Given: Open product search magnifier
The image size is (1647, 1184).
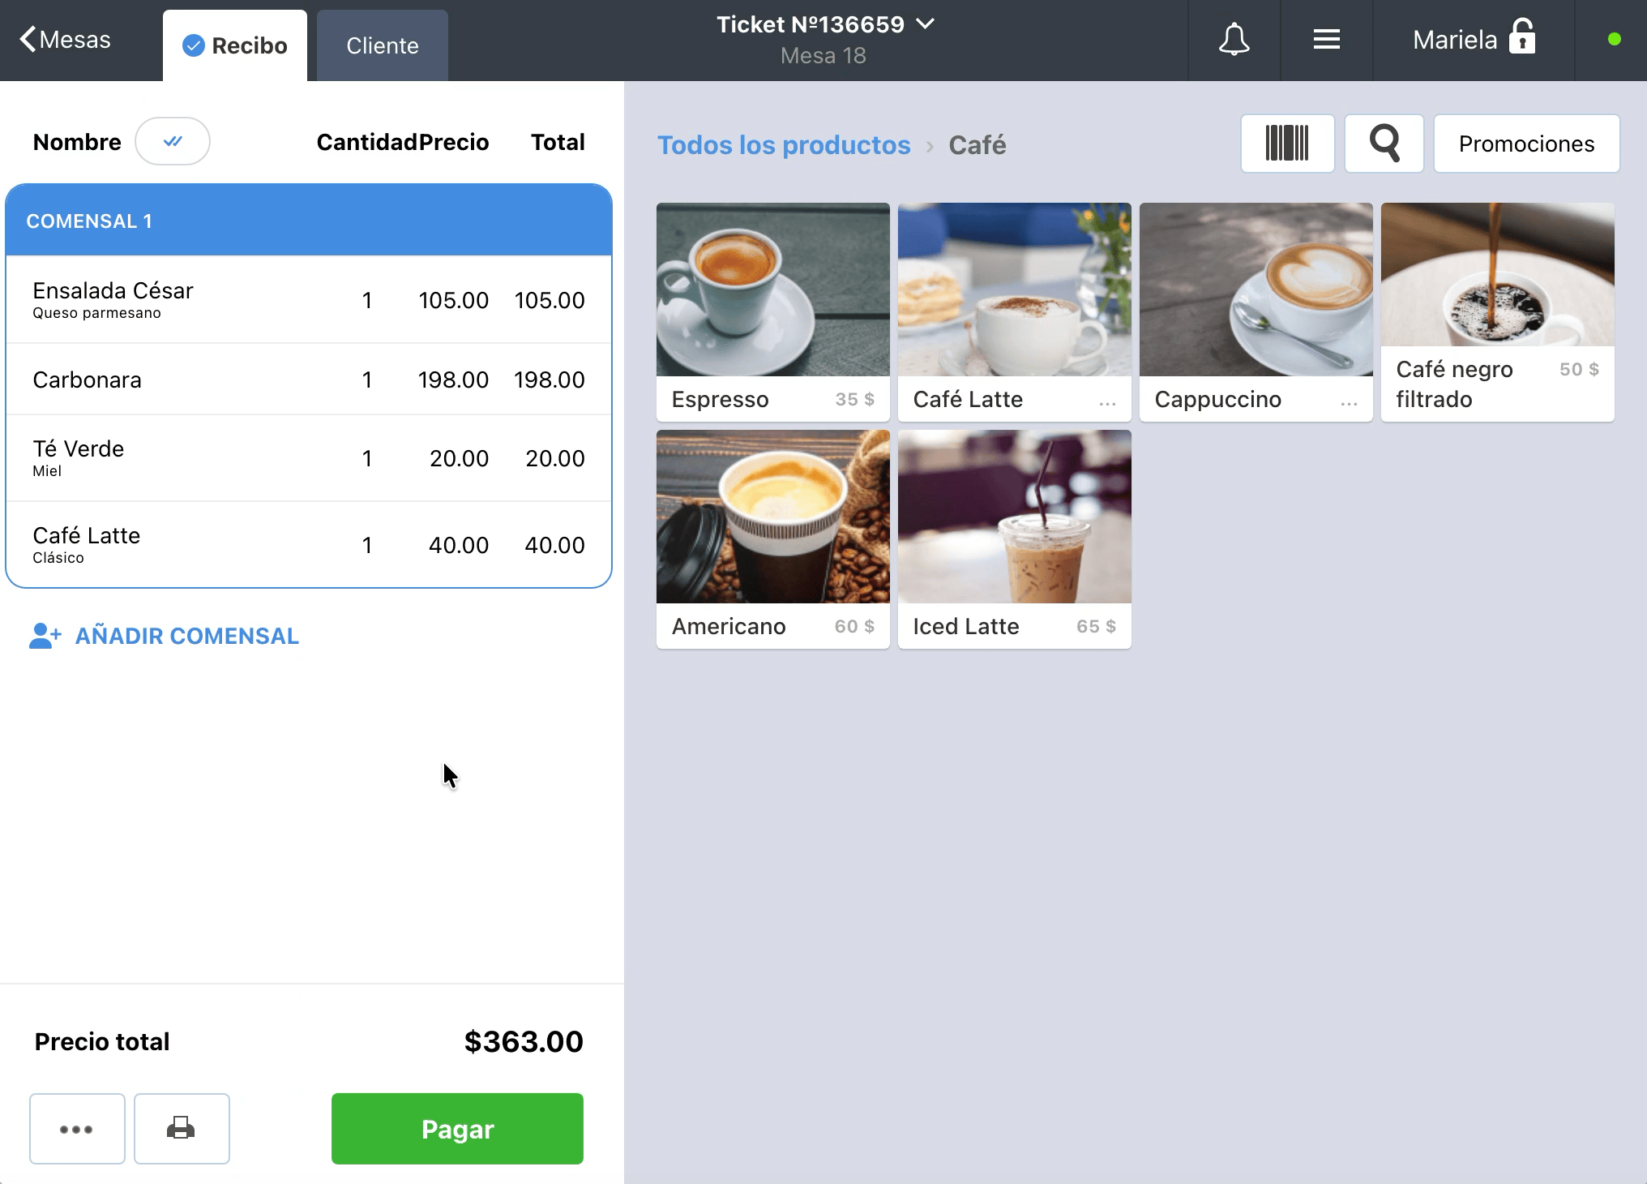Looking at the screenshot, I should point(1384,144).
